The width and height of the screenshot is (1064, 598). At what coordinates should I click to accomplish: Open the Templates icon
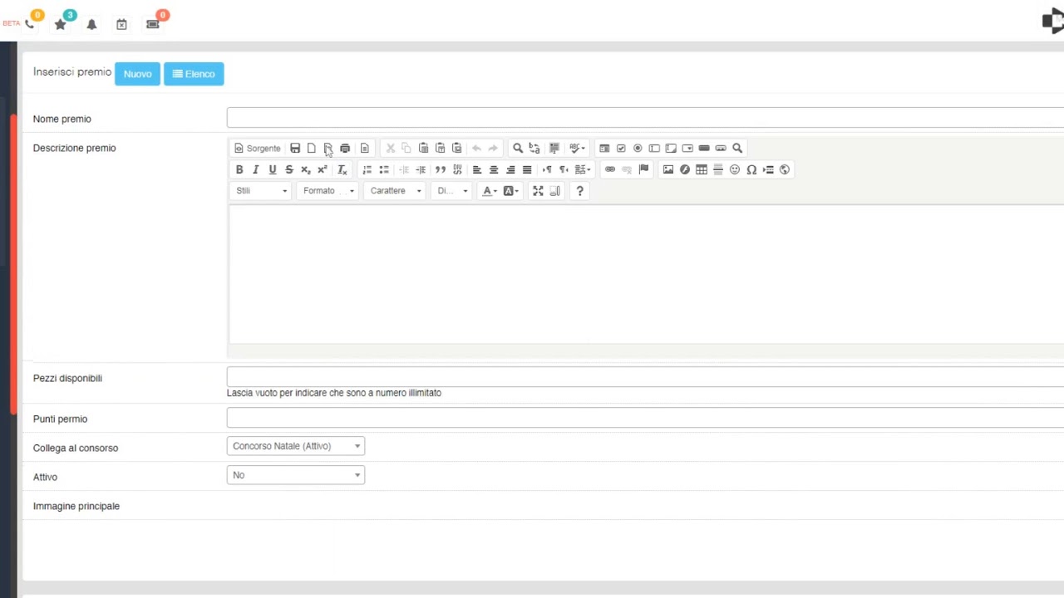365,148
